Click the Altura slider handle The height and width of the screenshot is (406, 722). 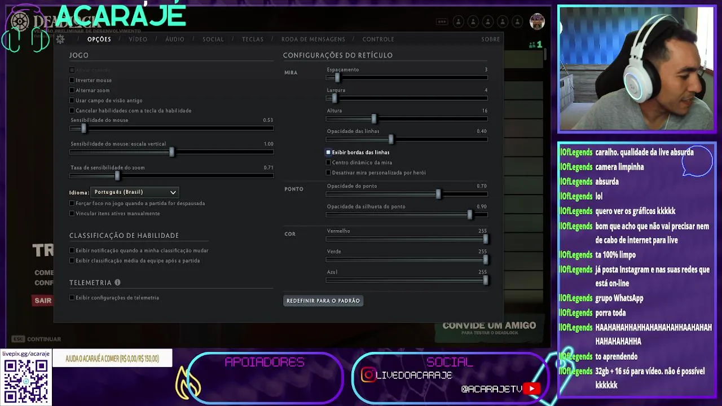(373, 118)
